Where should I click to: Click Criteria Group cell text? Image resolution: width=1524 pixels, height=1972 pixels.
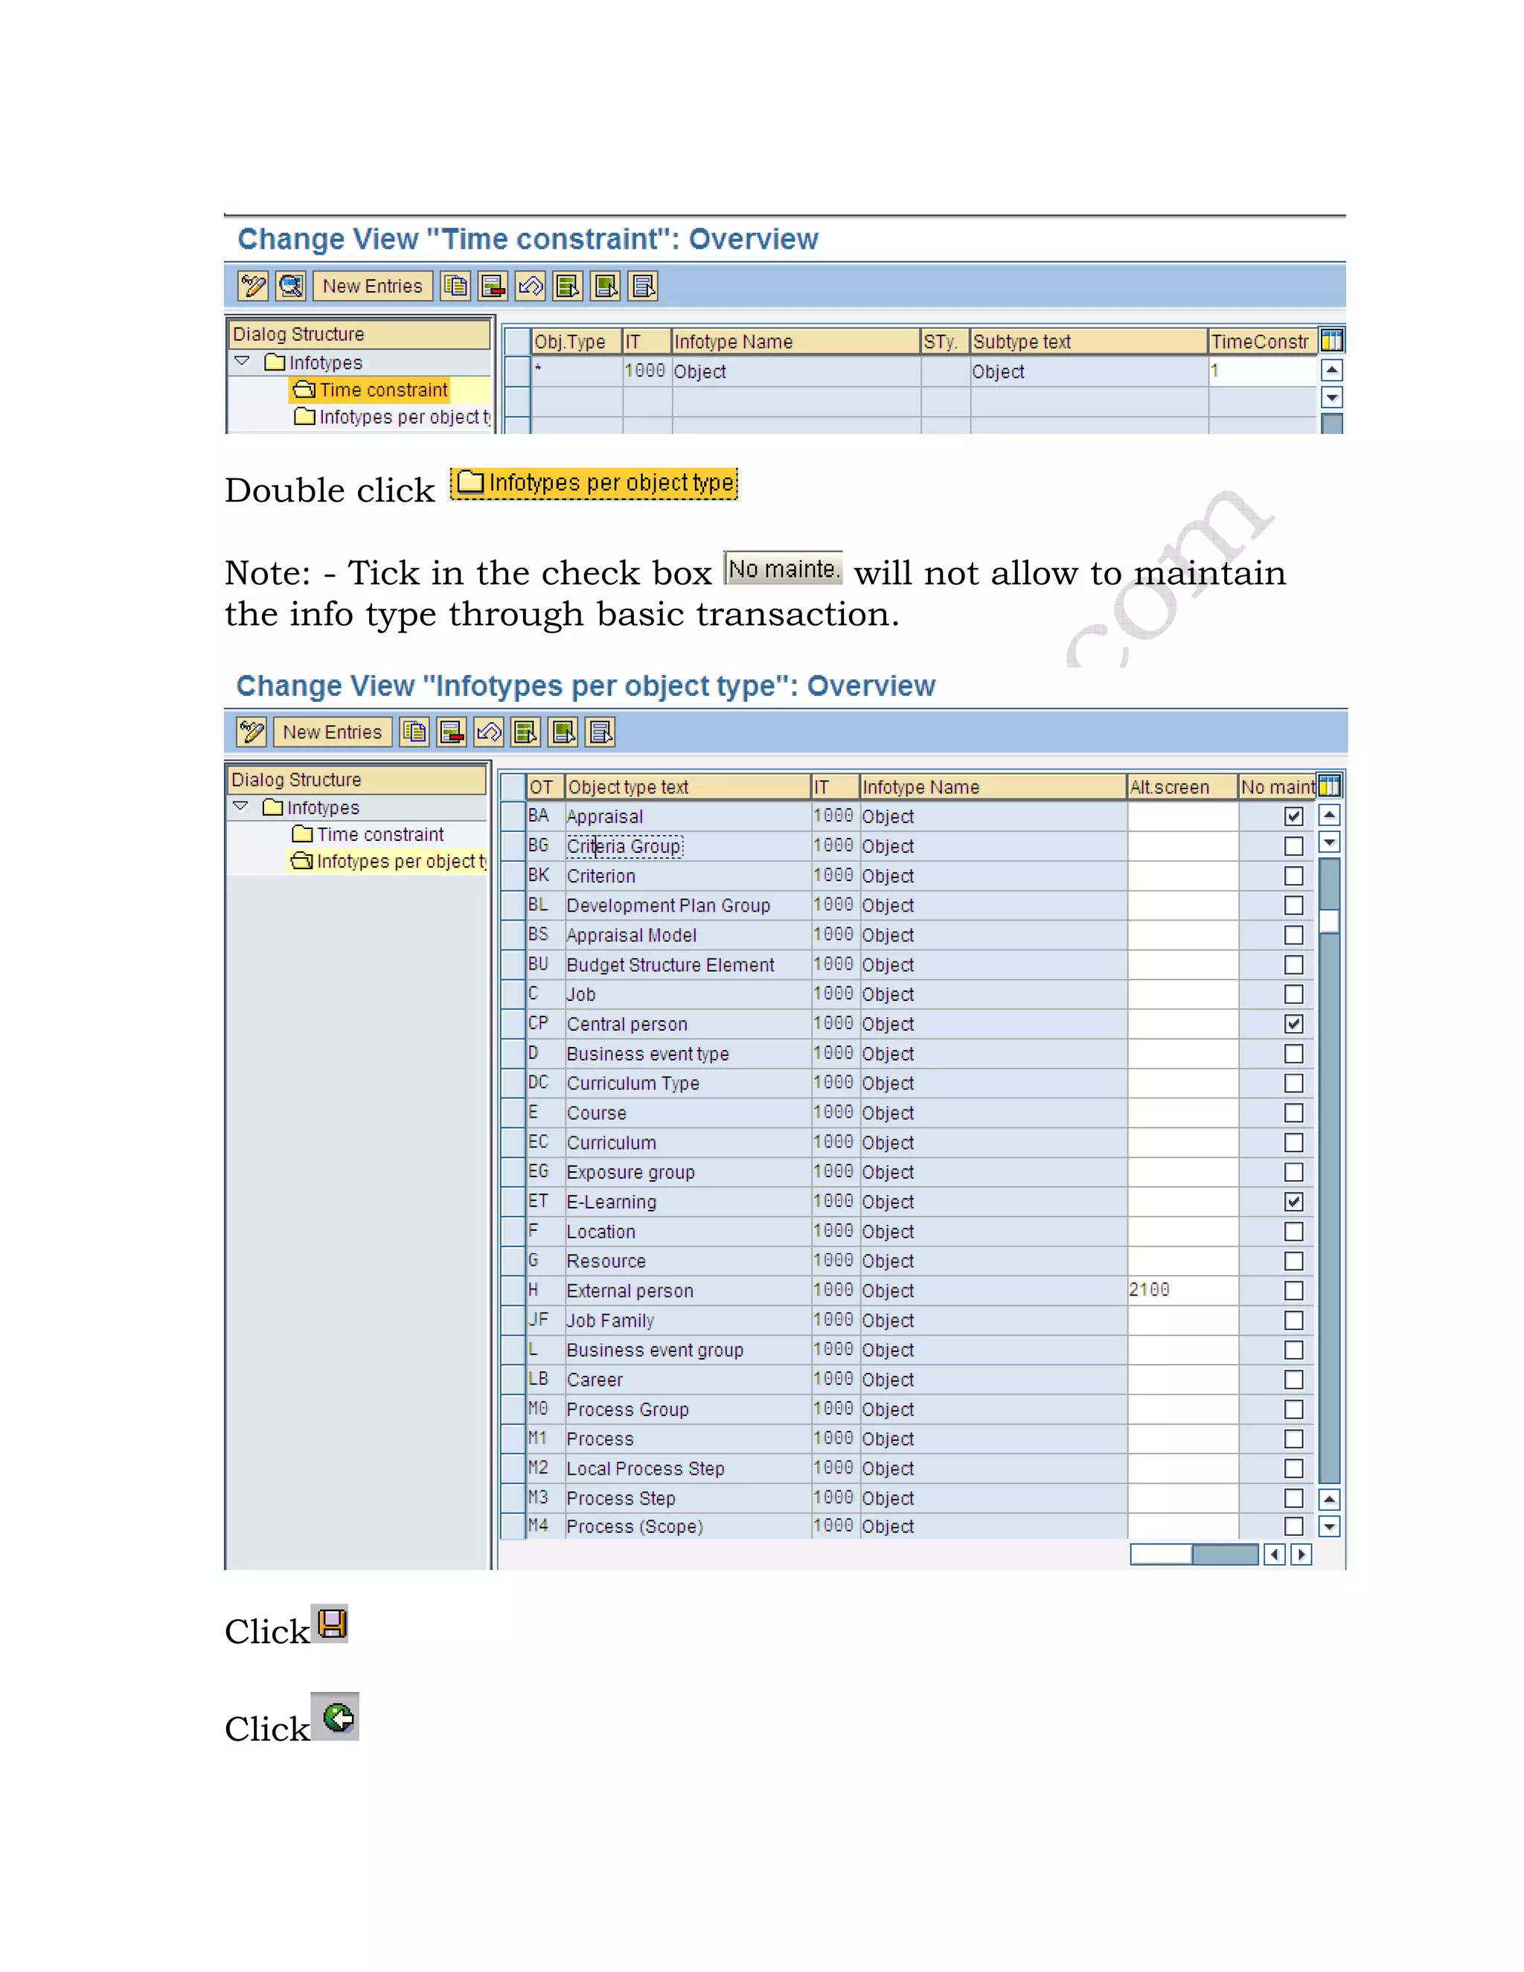point(625,846)
